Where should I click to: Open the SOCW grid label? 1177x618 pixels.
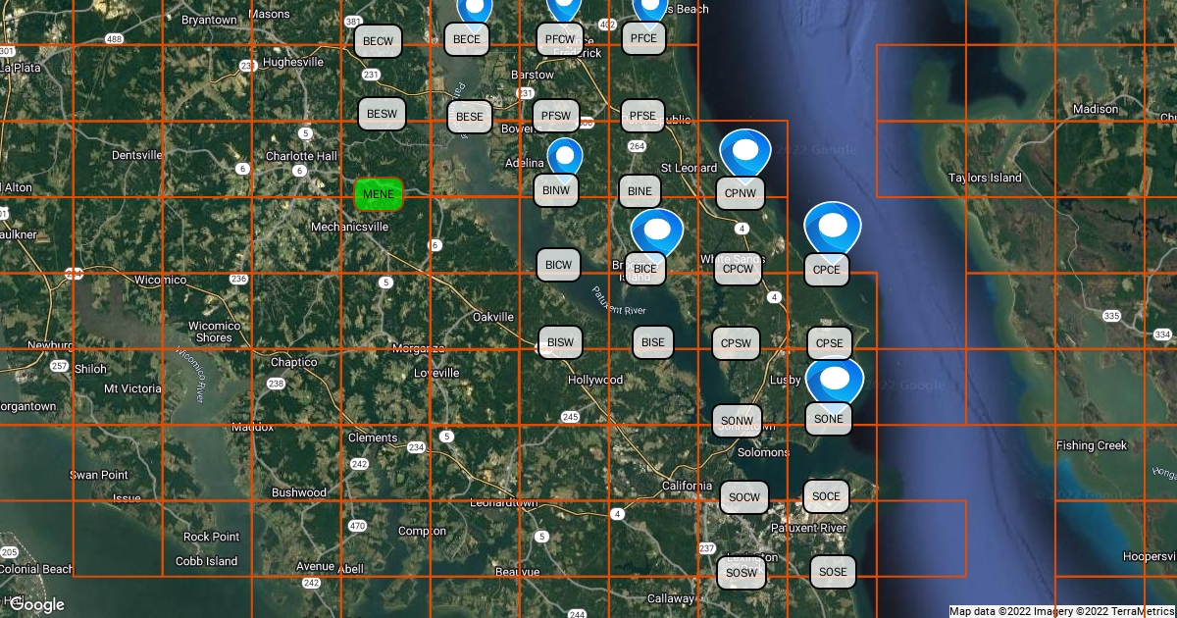pyautogui.click(x=744, y=497)
